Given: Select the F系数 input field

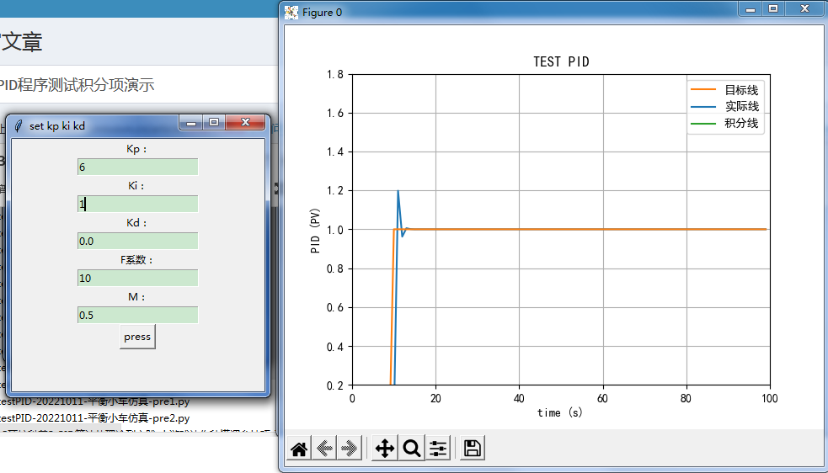Looking at the screenshot, I should click(x=137, y=278).
